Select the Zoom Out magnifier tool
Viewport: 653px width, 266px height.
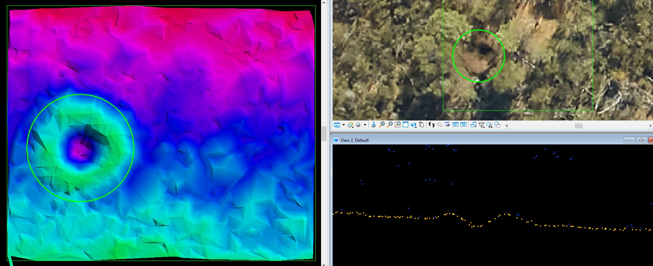pyautogui.click(x=390, y=125)
